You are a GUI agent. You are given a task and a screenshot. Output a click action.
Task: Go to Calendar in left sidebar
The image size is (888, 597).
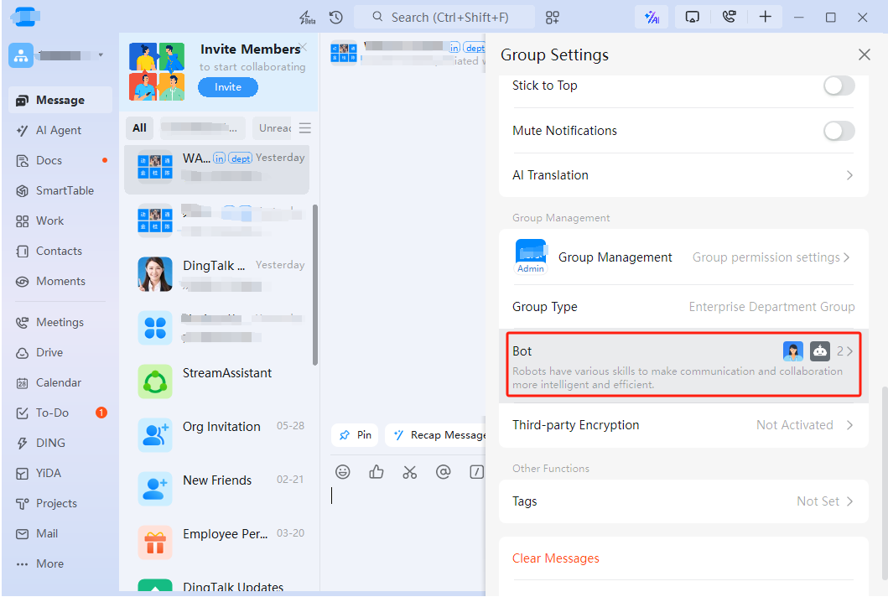click(59, 382)
